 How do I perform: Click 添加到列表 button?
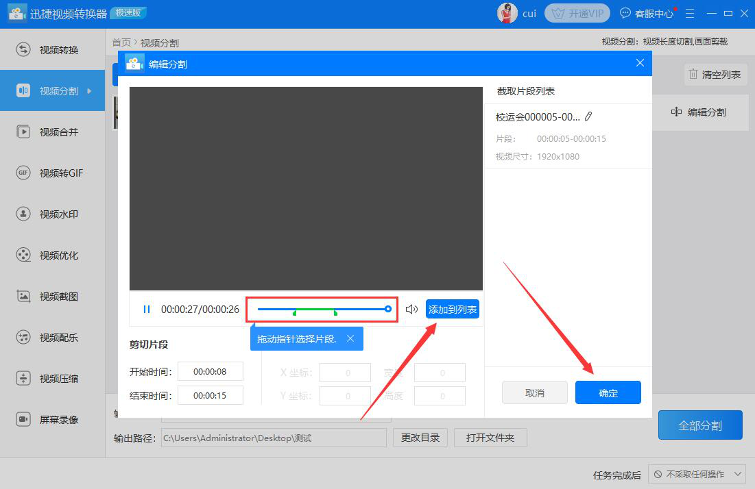pyautogui.click(x=452, y=309)
